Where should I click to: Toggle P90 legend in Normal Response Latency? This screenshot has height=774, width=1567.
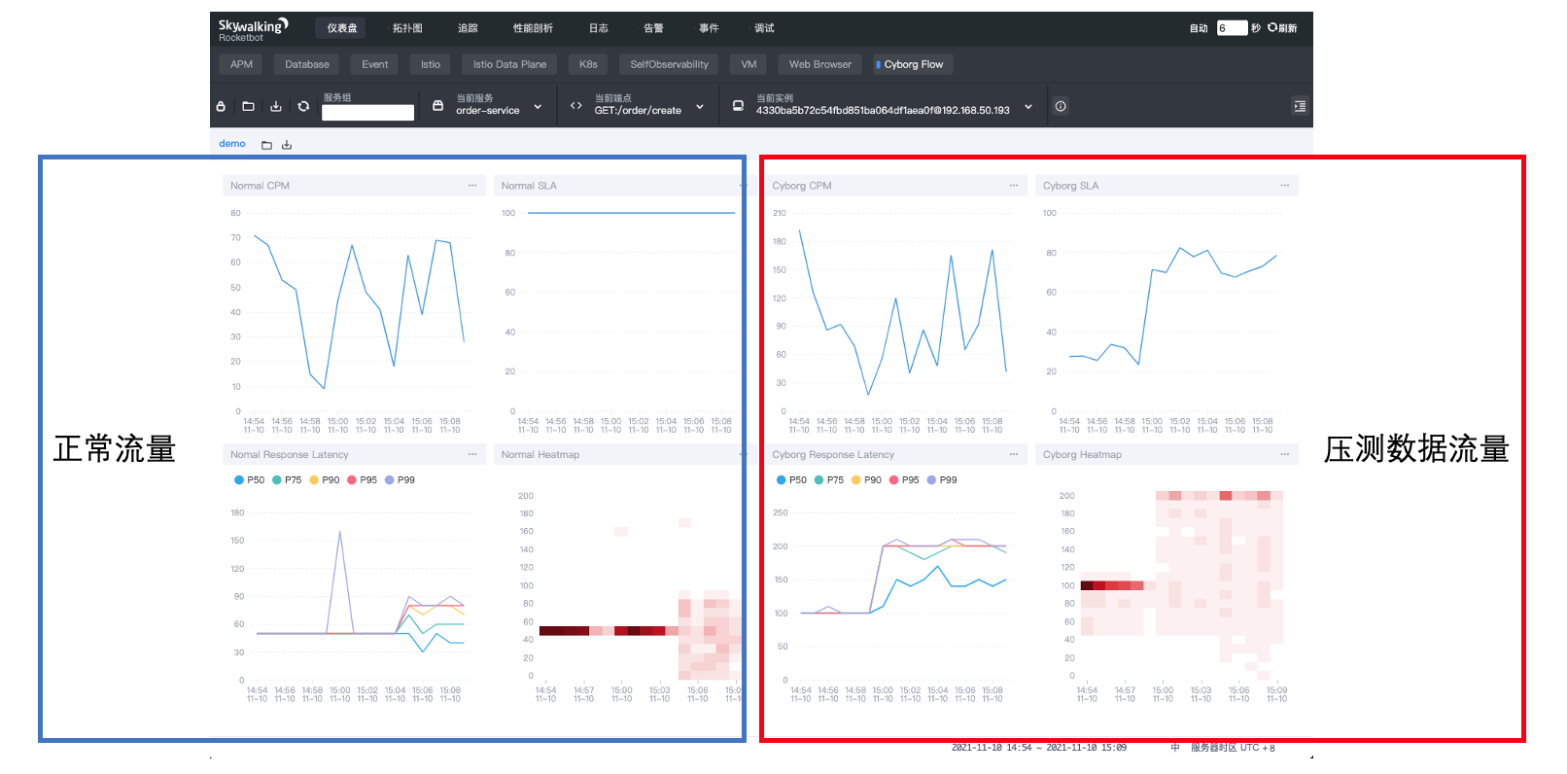tap(325, 479)
